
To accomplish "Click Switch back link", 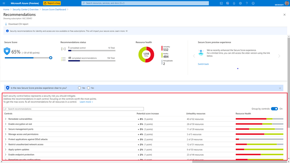I will (x=203, y=64).
